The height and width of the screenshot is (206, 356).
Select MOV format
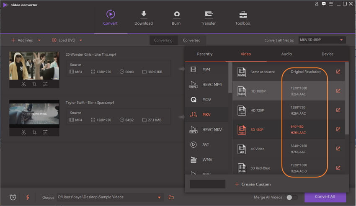click(x=206, y=100)
